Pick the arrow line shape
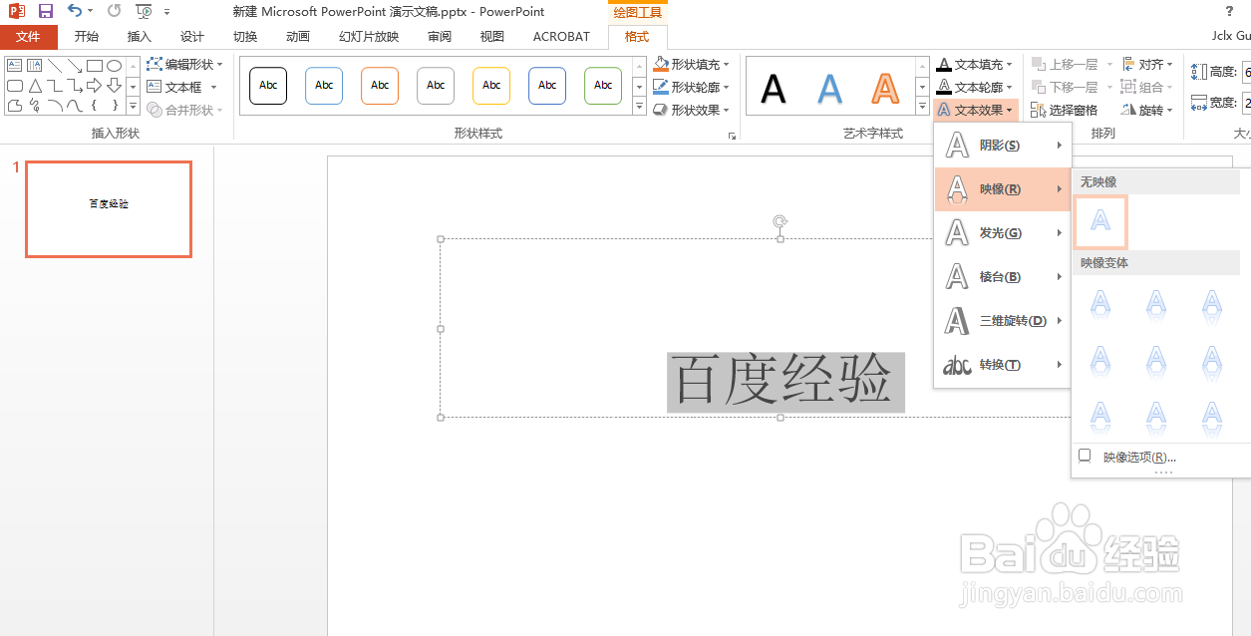Image resolution: width=1251 pixels, height=636 pixels. (x=75, y=66)
